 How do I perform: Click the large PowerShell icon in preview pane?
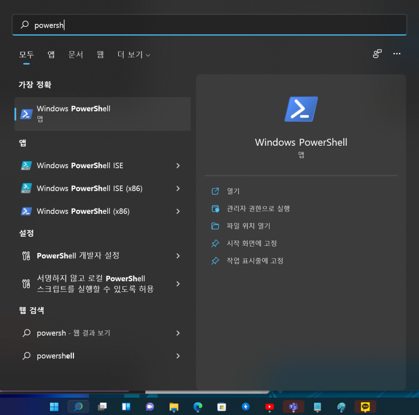301,109
